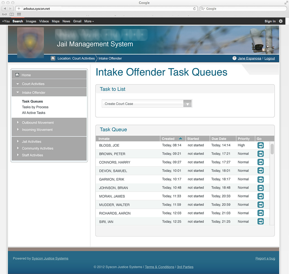289x274 pixels.
Task: Click the home icon in the breadcrumb bar
Action: 53,58
